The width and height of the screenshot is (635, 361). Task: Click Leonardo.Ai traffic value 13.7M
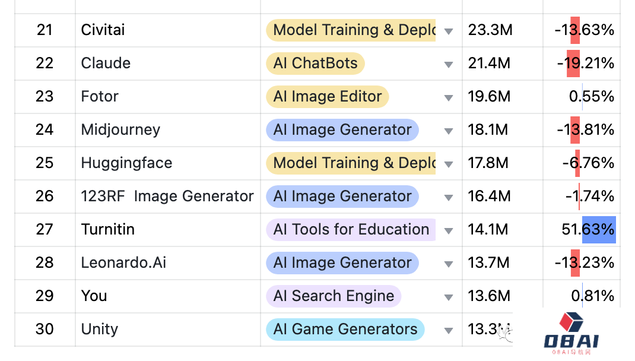488,262
